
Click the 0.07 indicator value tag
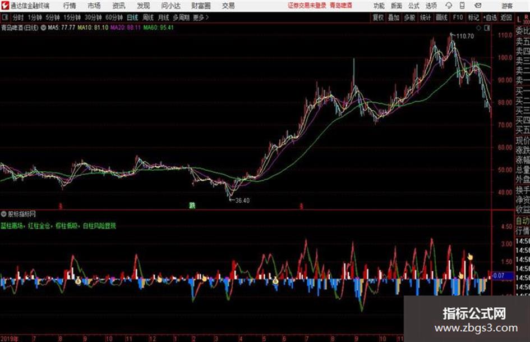click(499, 276)
